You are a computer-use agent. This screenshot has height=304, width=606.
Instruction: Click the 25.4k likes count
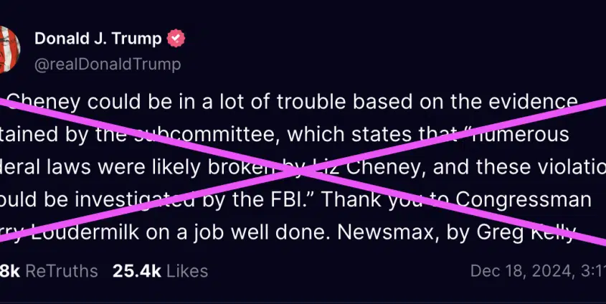(137, 271)
